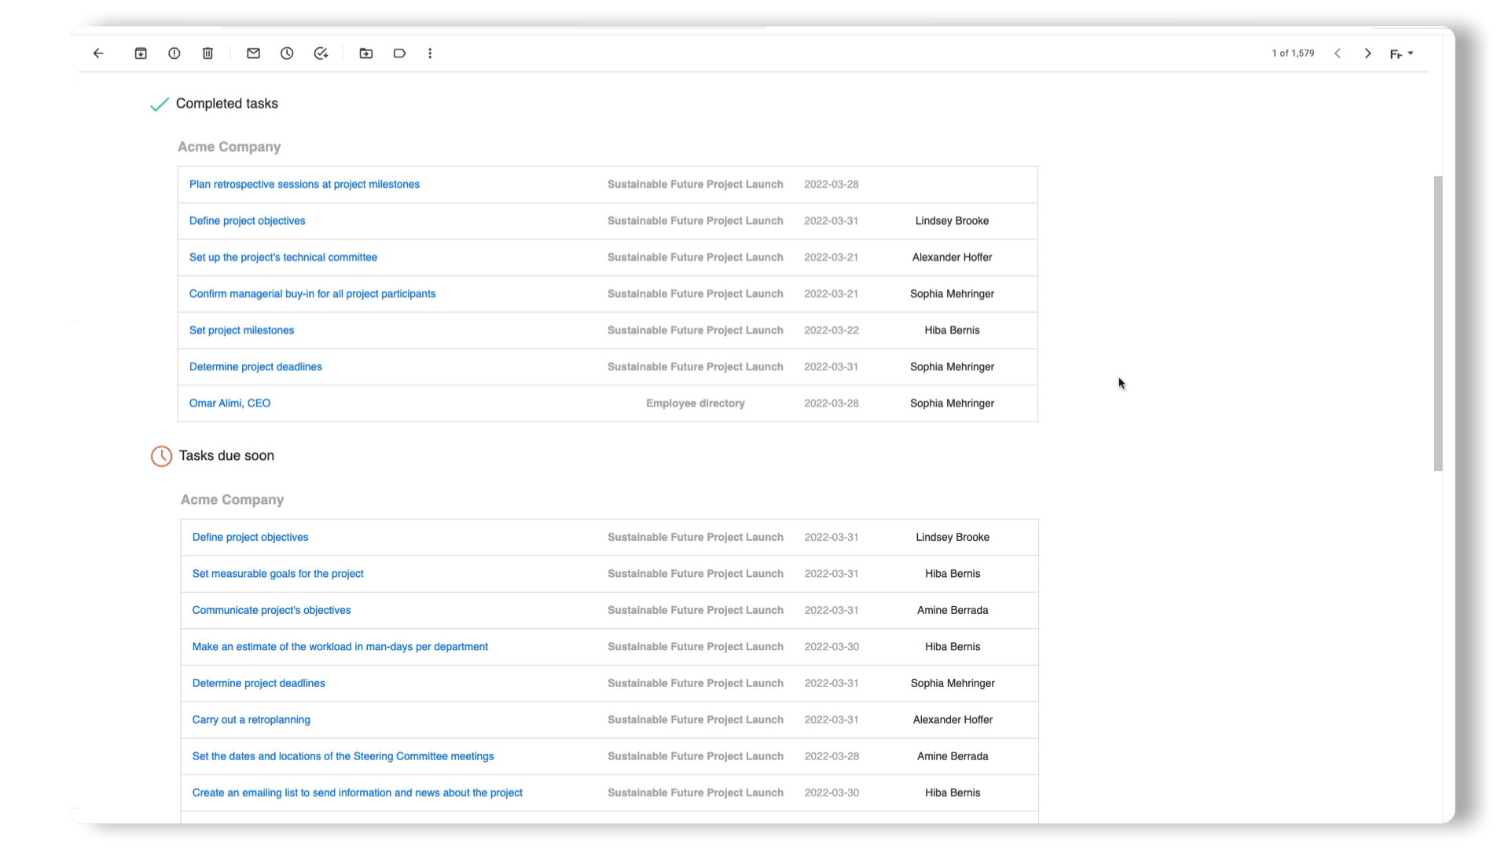The width and height of the screenshot is (1509, 849).
Task: Click 1 of 1,579 message counter
Action: pyautogui.click(x=1293, y=53)
